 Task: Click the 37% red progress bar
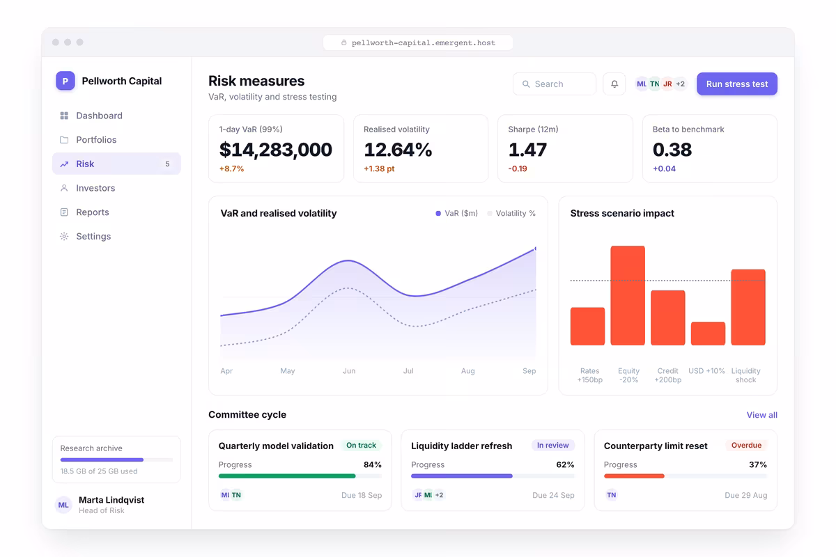686,476
